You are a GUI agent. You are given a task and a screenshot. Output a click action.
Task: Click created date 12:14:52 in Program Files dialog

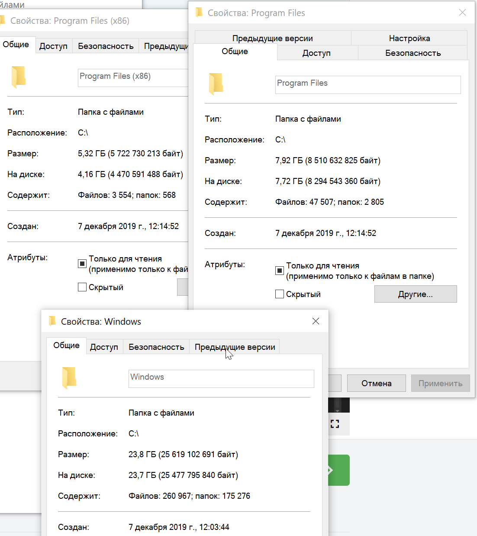[326, 233]
